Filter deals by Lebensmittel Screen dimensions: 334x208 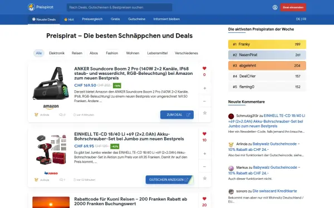158,53
